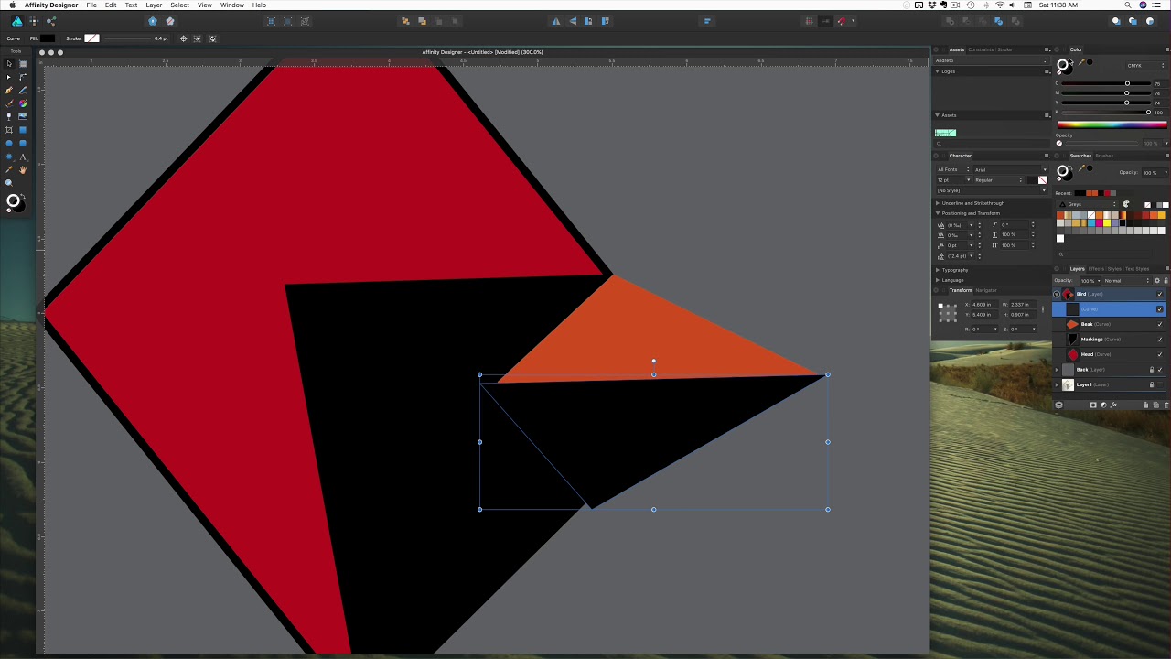
Task: Switch to the Stroke tab
Action: pyautogui.click(x=1004, y=49)
